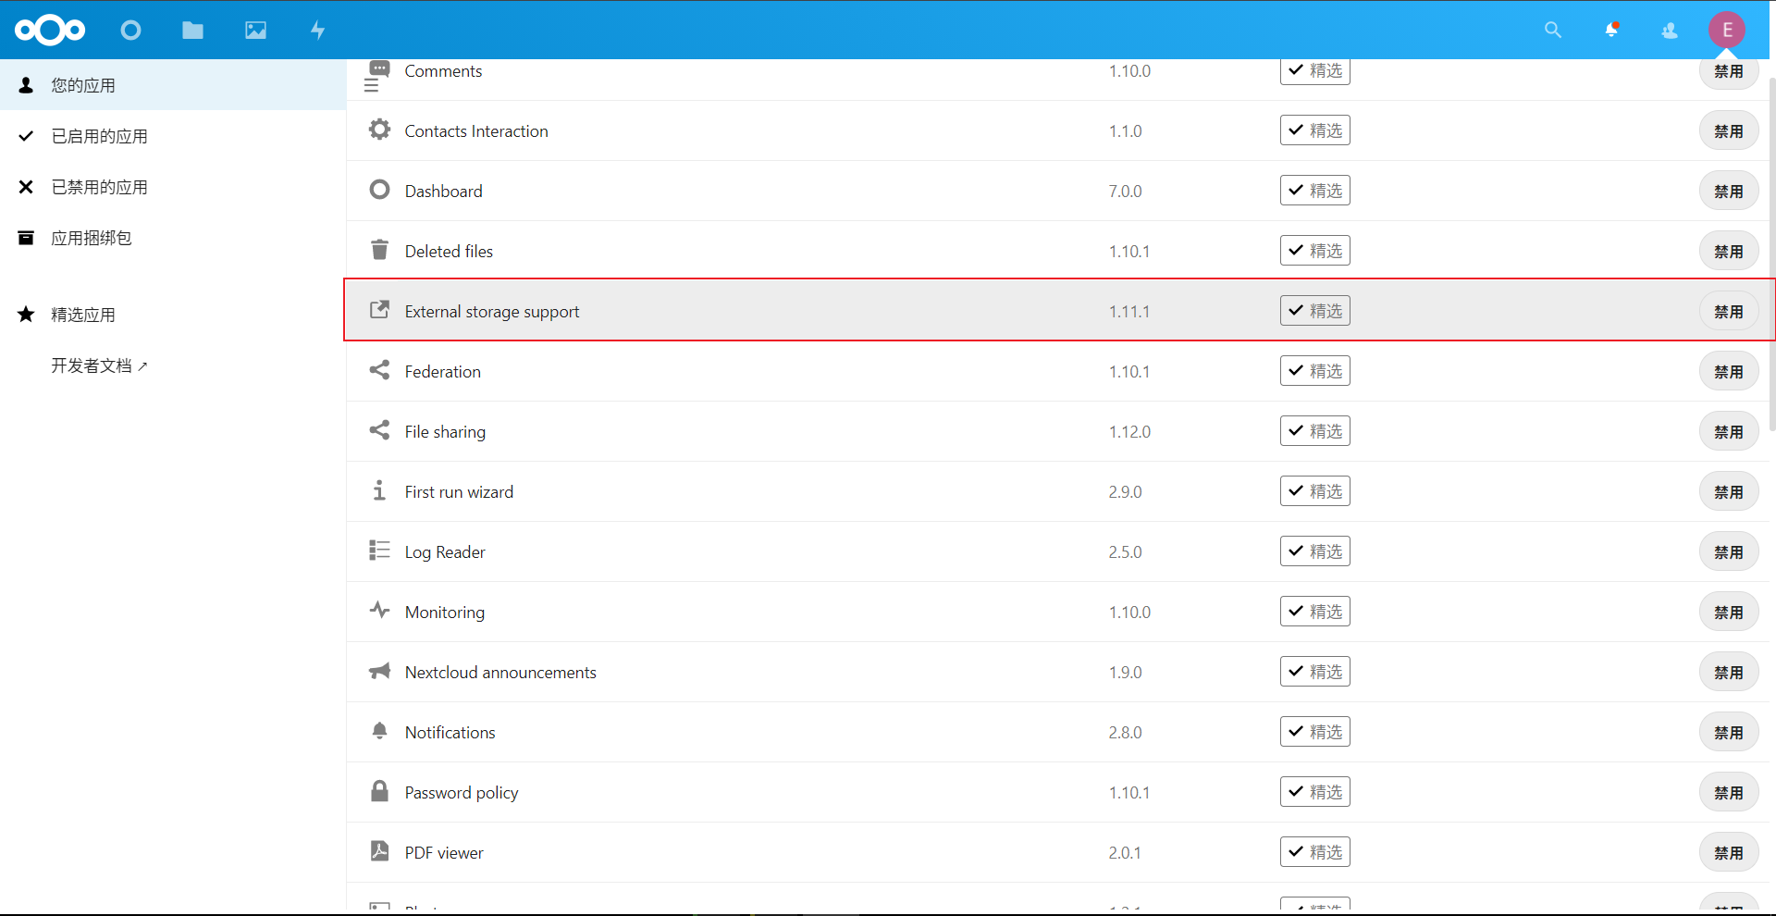Click the External storage support icon

[x=379, y=310]
